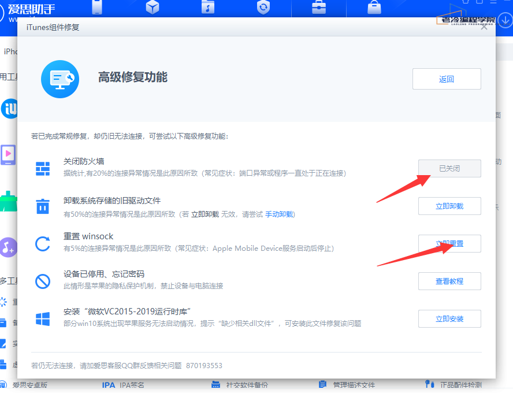This screenshot has height=393, width=513.
Task: Select the description mentioning 缺少相关dll文件
Action: 213,324
